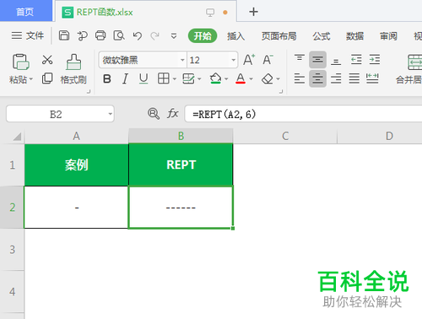
Task: Click the Cut scissors icon
Action: pos(47,60)
